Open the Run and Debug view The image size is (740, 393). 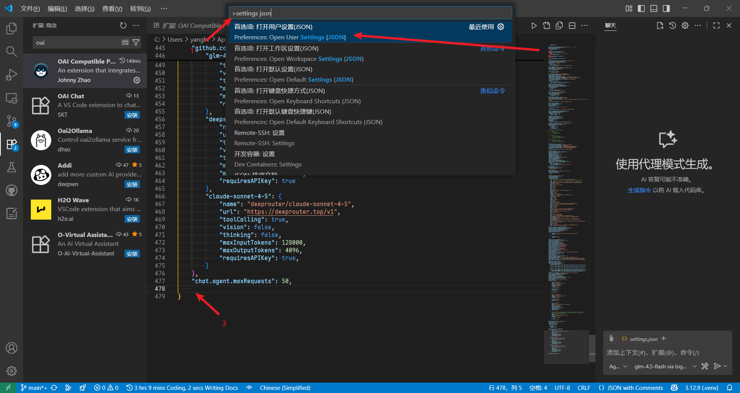pyautogui.click(x=12, y=74)
